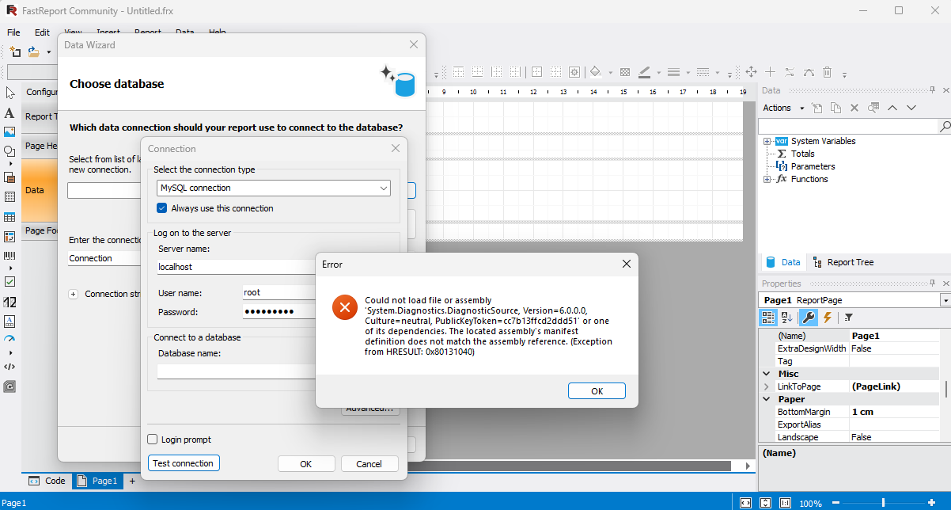Image resolution: width=951 pixels, height=510 pixels.
Task: Click the trash delete icon in toolbar
Action: click(x=827, y=72)
